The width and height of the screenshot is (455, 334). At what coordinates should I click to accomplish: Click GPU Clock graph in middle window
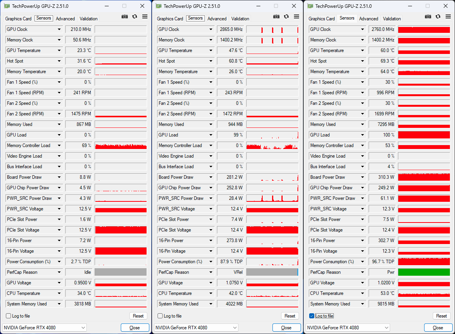pyautogui.click(x=272, y=29)
